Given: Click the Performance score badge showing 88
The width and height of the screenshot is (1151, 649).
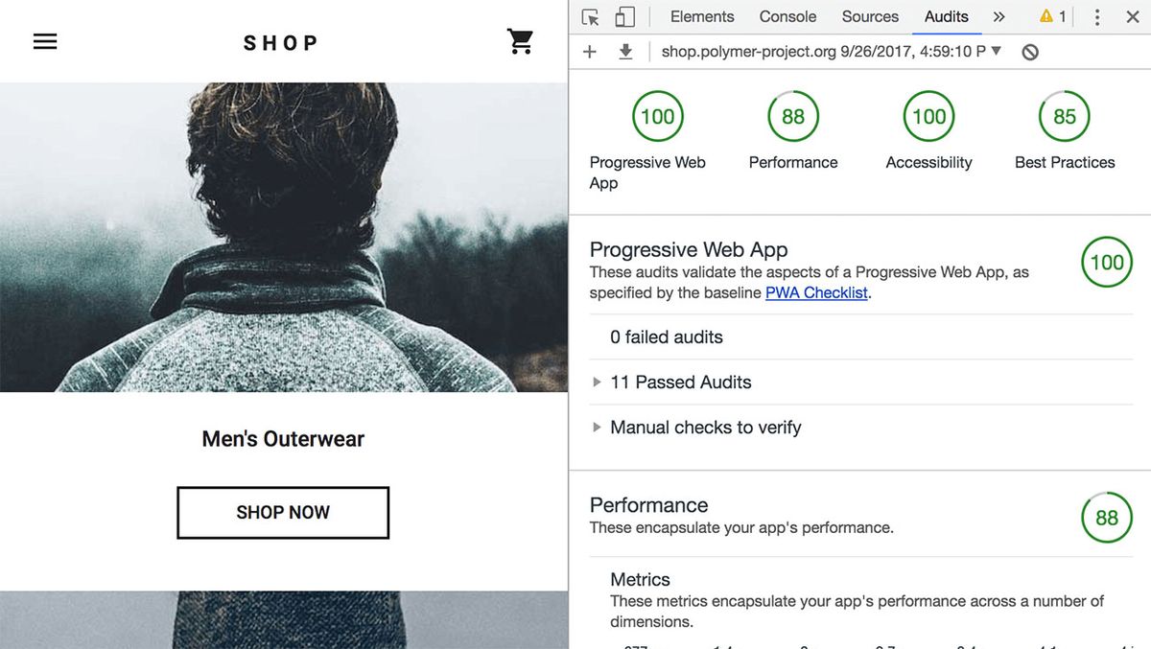Looking at the screenshot, I should [x=793, y=116].
